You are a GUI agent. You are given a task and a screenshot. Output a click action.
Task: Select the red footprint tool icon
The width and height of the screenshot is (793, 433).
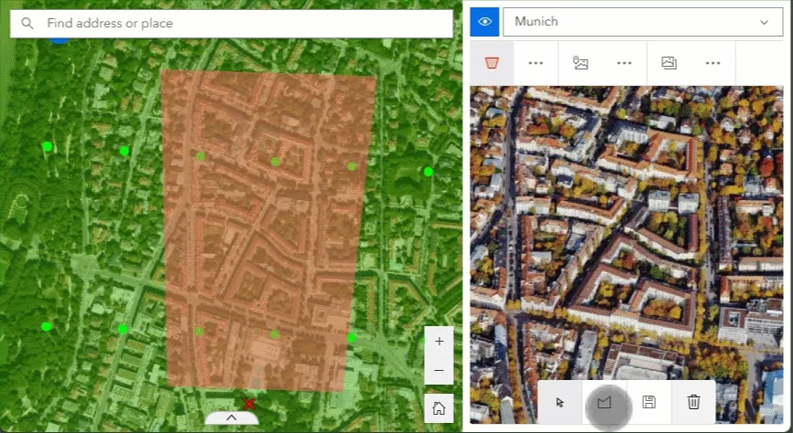(x=492, y=63)
